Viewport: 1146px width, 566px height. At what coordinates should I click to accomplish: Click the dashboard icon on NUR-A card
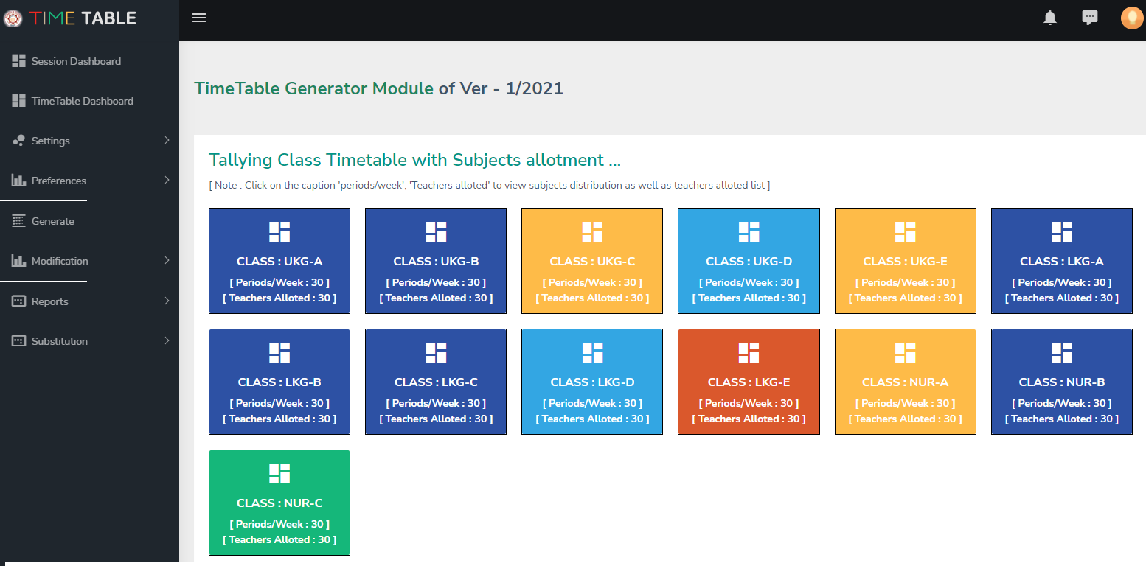pyautogui.click(x=905, y=352)
